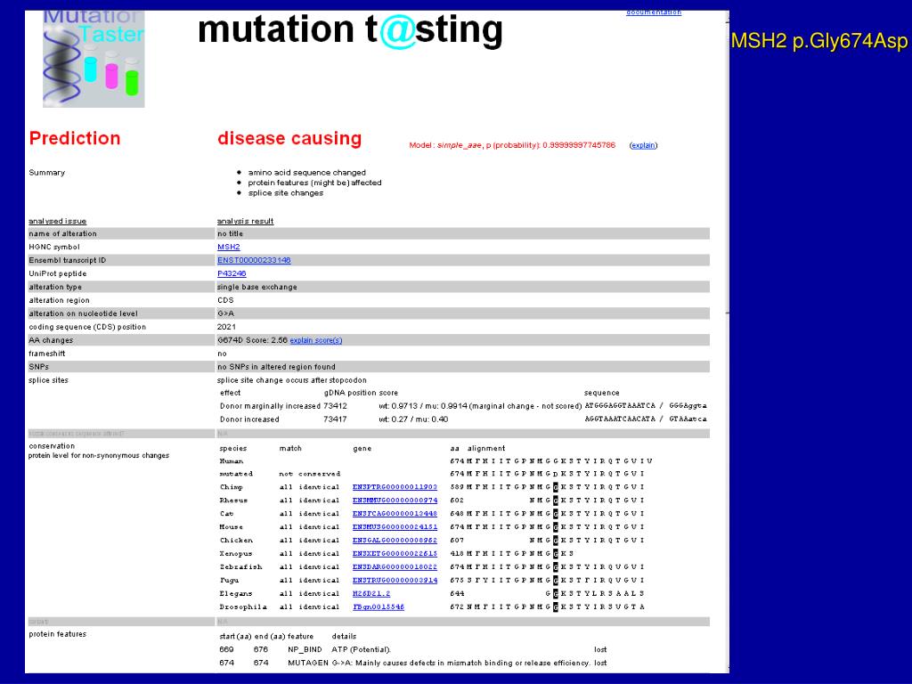The height and width of the screenshot is (684, 912).
Task: Open the Rhesus gene link
Action: [395, 501]
